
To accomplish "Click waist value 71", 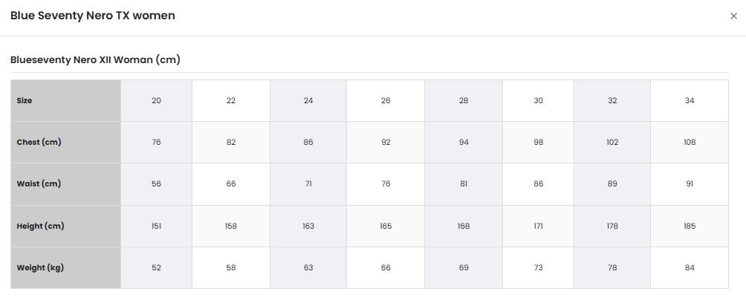I will 308,184.
